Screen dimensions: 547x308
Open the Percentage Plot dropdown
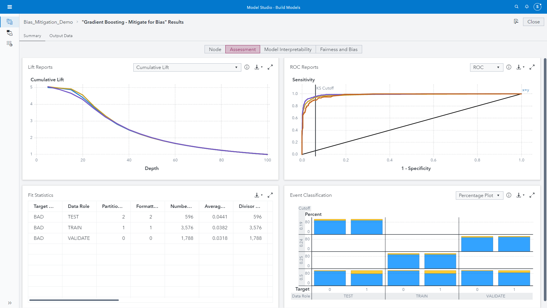point(479,196)
